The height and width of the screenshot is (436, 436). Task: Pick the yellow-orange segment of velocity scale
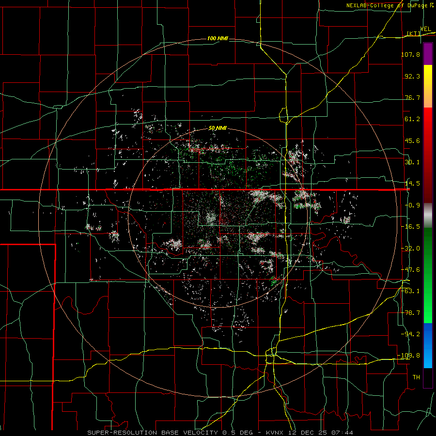point(428,86)
